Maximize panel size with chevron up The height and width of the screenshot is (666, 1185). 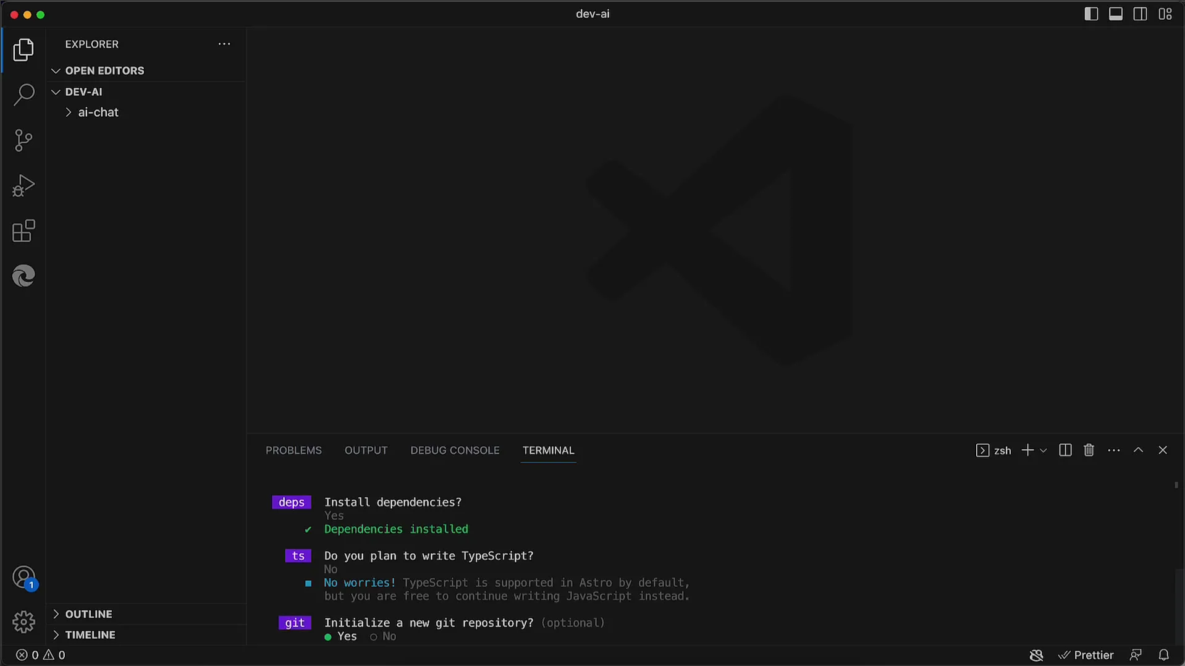1138,450
